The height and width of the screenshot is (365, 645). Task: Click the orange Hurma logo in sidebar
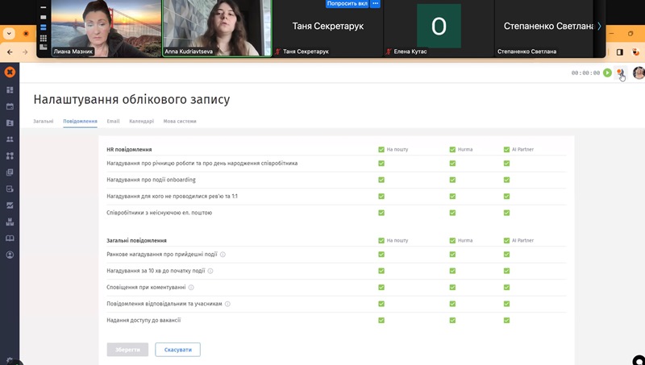10,72
